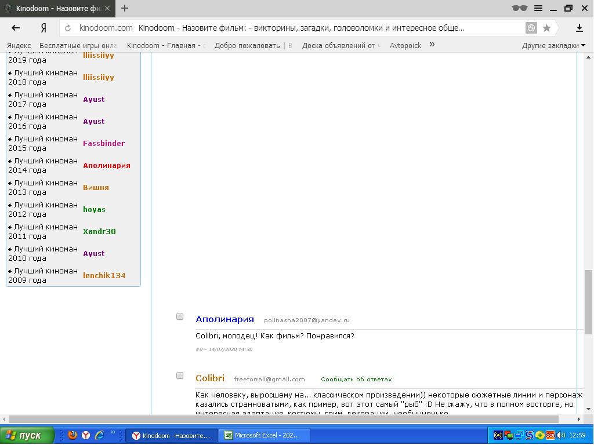Viewport: 594px width, 445px height.
Task: Click the browser back arrow button
Action: [16, 28]
